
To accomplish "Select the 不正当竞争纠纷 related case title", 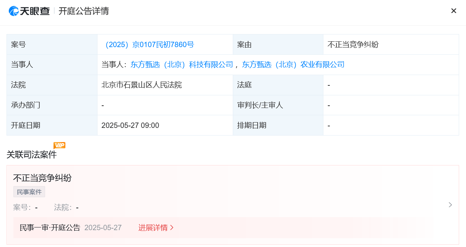I will tap(42, 178).
